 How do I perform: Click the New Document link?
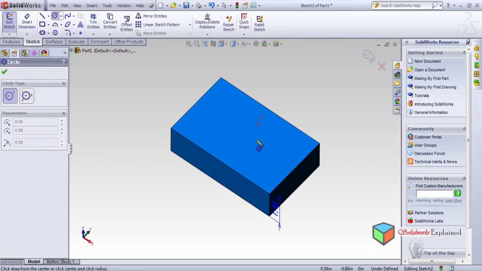[x=427, y=61]
